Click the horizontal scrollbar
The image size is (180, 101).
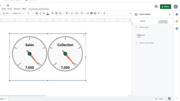pos(23,96)
